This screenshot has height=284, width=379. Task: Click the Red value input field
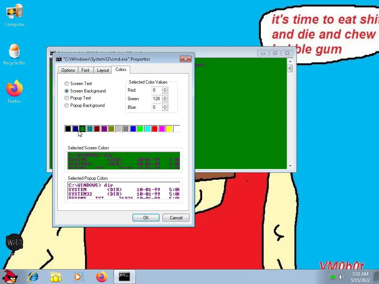pyautogui.click(x=157, y=90)
